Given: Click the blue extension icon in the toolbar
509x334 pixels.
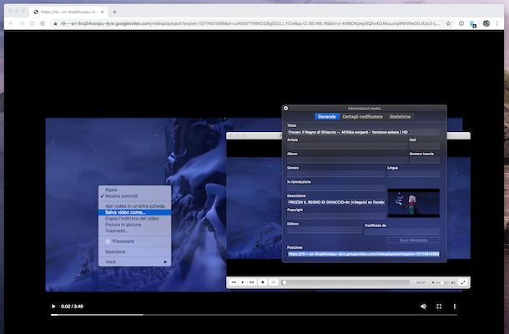Looking at the screenshot, I should tap(473, 24).
